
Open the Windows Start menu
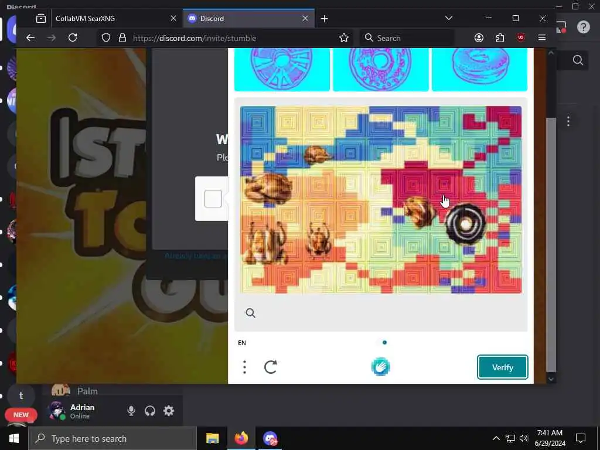(x=14, y=438)
